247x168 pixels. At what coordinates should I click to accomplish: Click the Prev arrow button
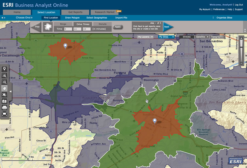point(37,27)
